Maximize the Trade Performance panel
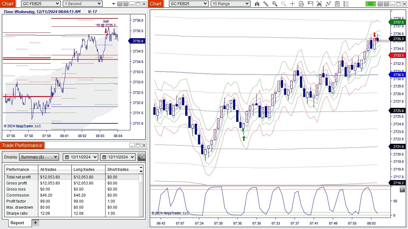The width and height of the screenshot is (408, 229). (x=138, y=145)
